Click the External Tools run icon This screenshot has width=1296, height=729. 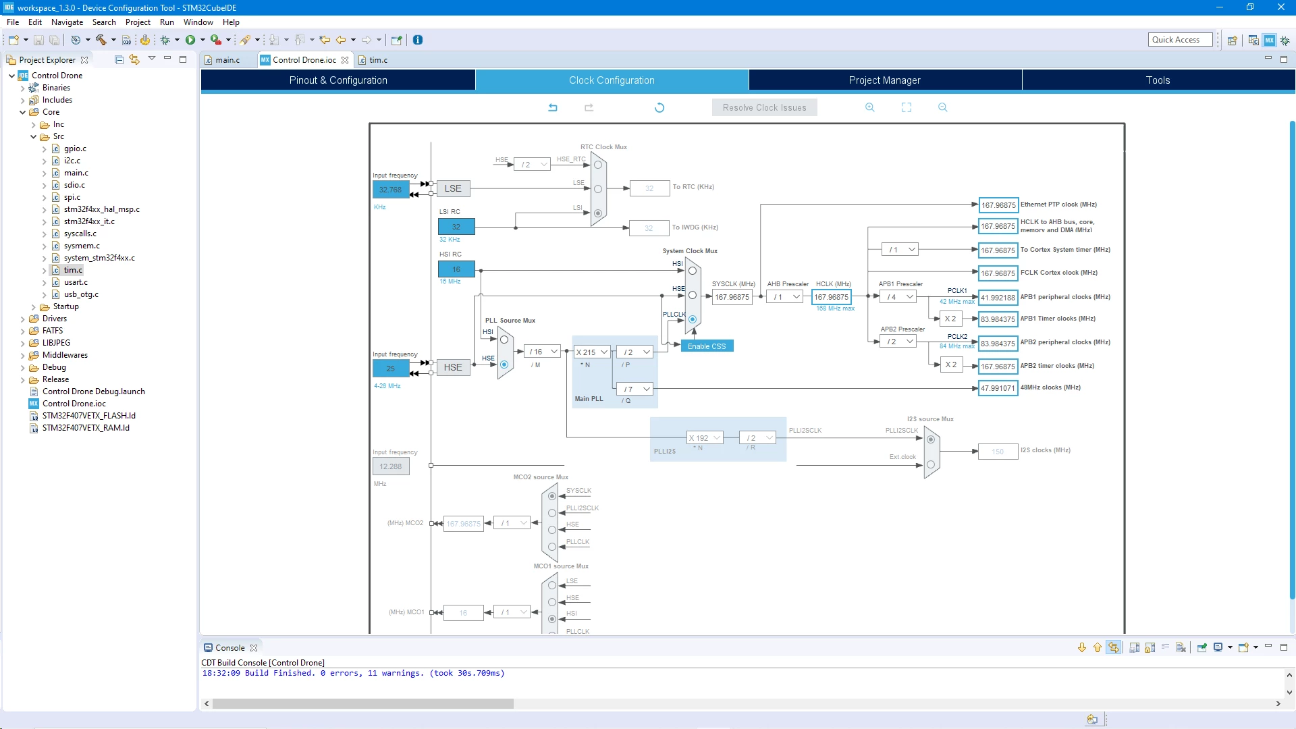pos(216,40)
